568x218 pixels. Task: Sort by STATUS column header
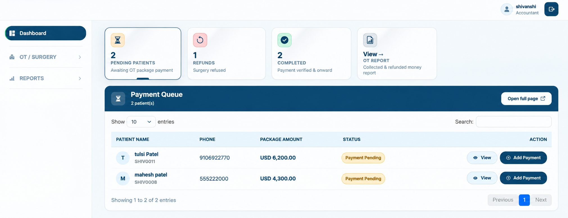352,140
